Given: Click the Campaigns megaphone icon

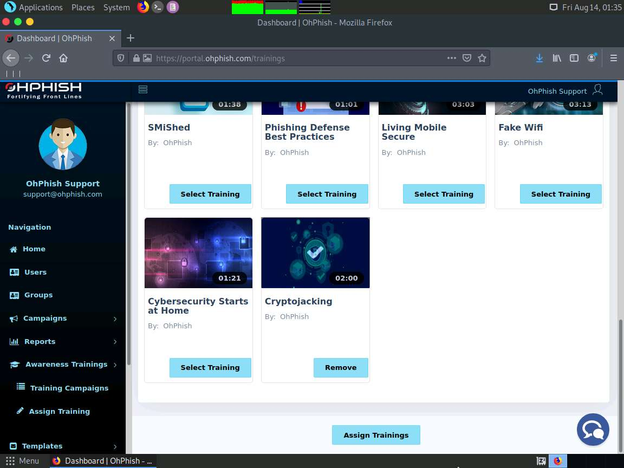Looking at the screenshot, I should click(x=14, y=318).
